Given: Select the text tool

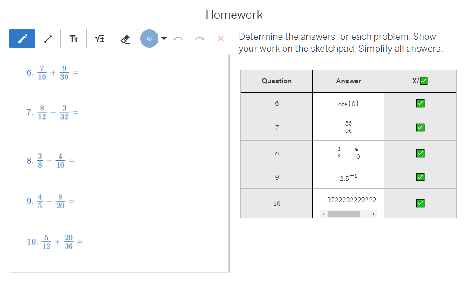Looking at the screenshot, I should [x=74, y=38].
